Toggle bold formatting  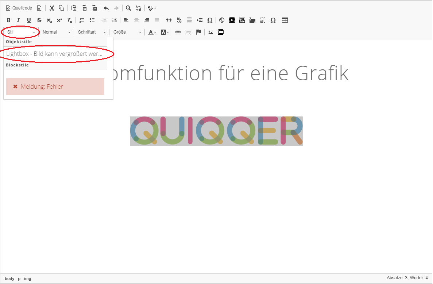click(x=8, y=20)
